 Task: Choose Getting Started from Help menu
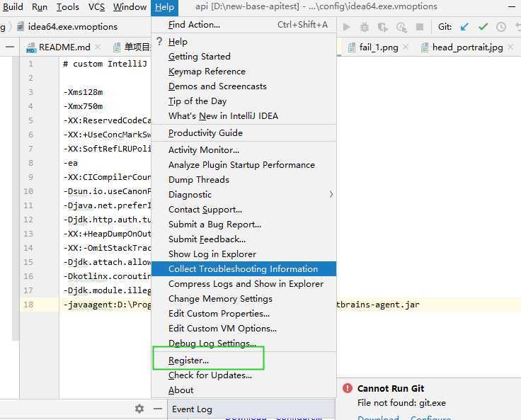[244, 57]
